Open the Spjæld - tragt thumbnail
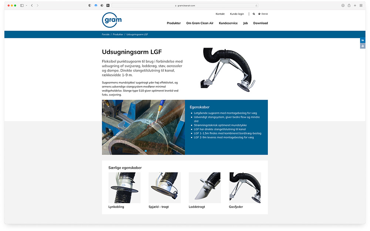The height and width of the screenshot is (231, 370). click(165, 187)
